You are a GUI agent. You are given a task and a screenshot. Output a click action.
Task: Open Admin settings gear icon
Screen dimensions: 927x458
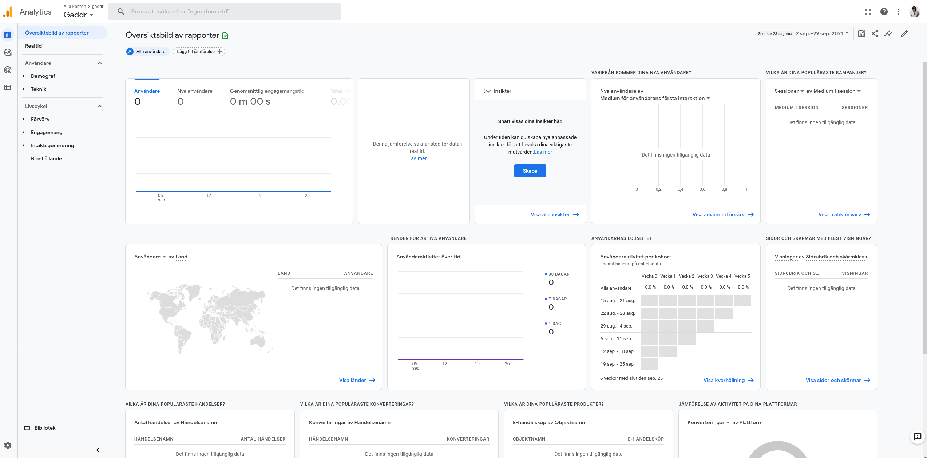(x=8, y=445)
